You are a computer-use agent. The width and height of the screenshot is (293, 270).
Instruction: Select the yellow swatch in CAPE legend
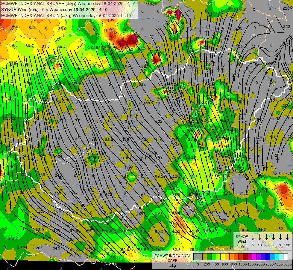point(223,256)
